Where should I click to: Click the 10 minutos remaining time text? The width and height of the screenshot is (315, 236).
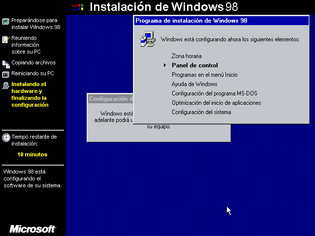(x=32, y=154)
